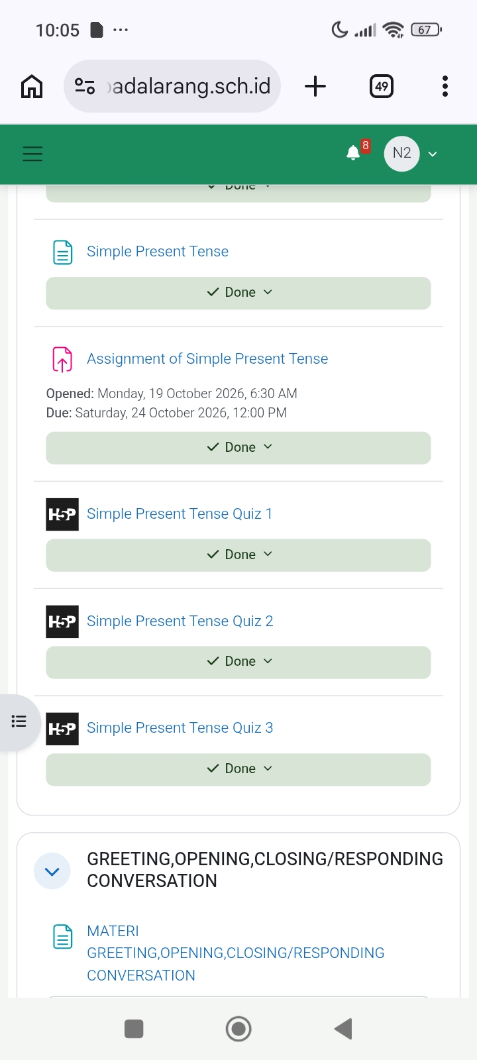477x1060 pixels.
Task: Toggle Done status for Quiz 3
Action: (x=238, y=769)
